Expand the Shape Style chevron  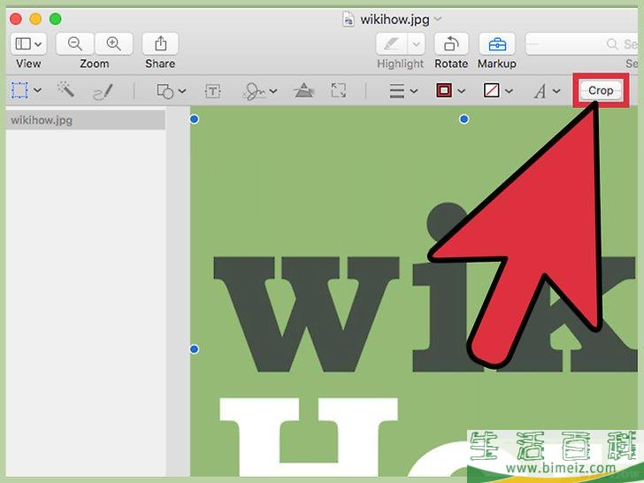click(x=414, y=91)
